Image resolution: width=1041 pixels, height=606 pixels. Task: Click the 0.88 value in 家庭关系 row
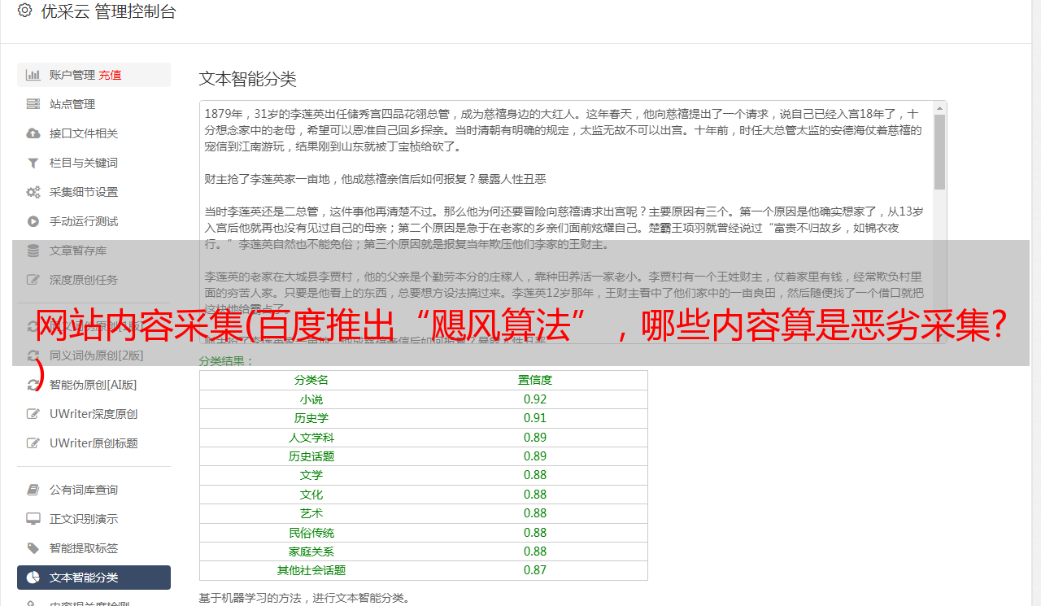point(535,552)
